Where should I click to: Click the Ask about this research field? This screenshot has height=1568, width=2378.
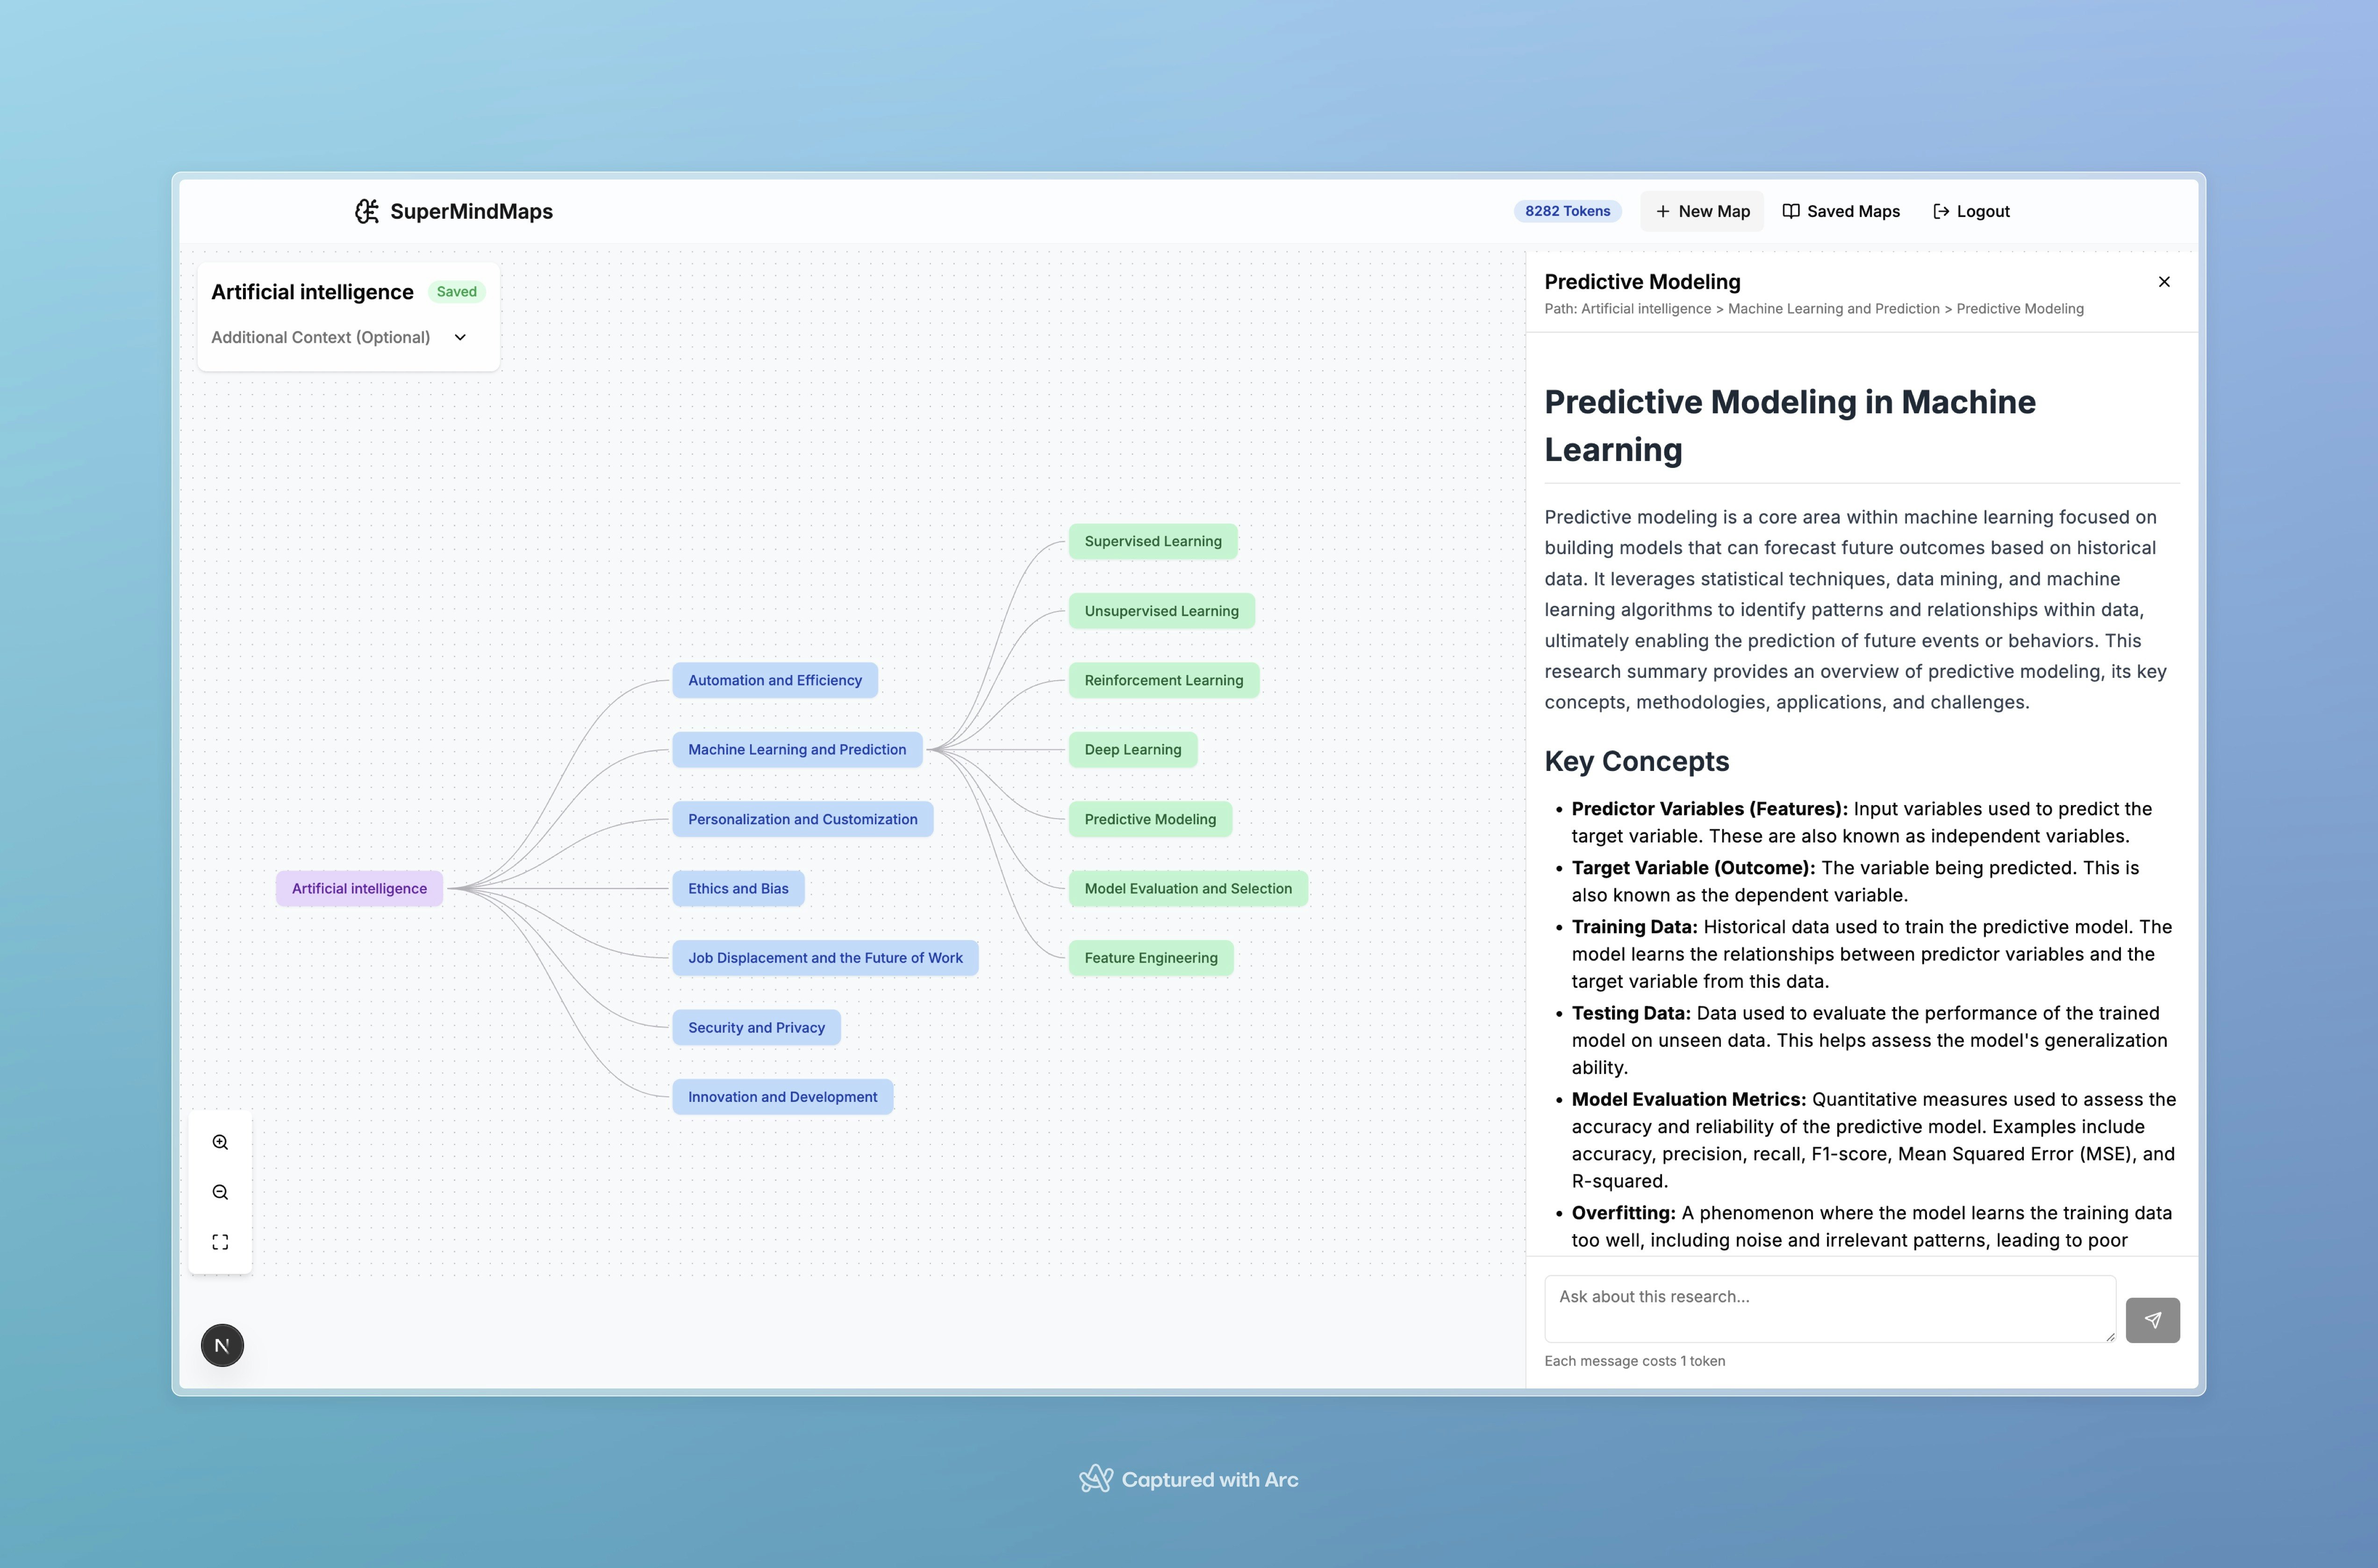pos(1828,1308)
